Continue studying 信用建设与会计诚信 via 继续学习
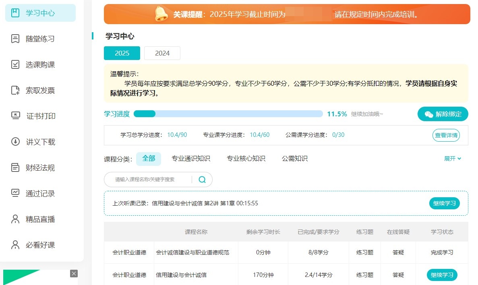 442,275
